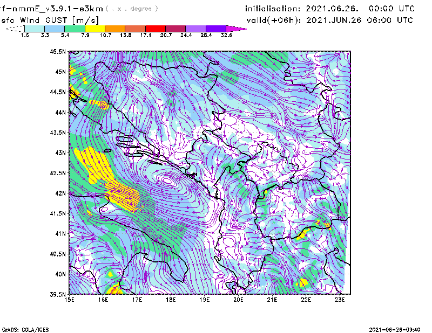The width and height of the screenshot is (432, 333).
Task: Click the 15E longitude label
Action: tap(69, 300)
